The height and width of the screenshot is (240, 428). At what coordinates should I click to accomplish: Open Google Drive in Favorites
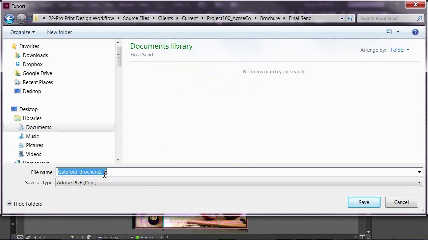[37, 73]
